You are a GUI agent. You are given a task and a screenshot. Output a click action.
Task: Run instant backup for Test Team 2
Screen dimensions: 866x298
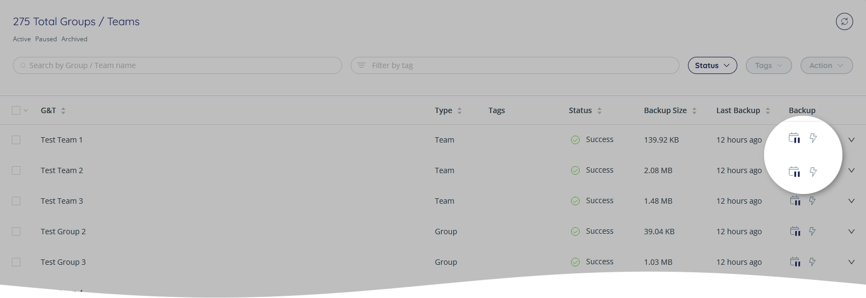click(x=813, y=172)
